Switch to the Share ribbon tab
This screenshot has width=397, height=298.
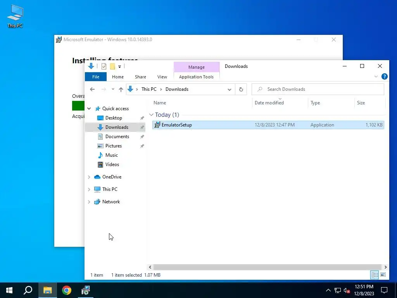coord(140,77)
